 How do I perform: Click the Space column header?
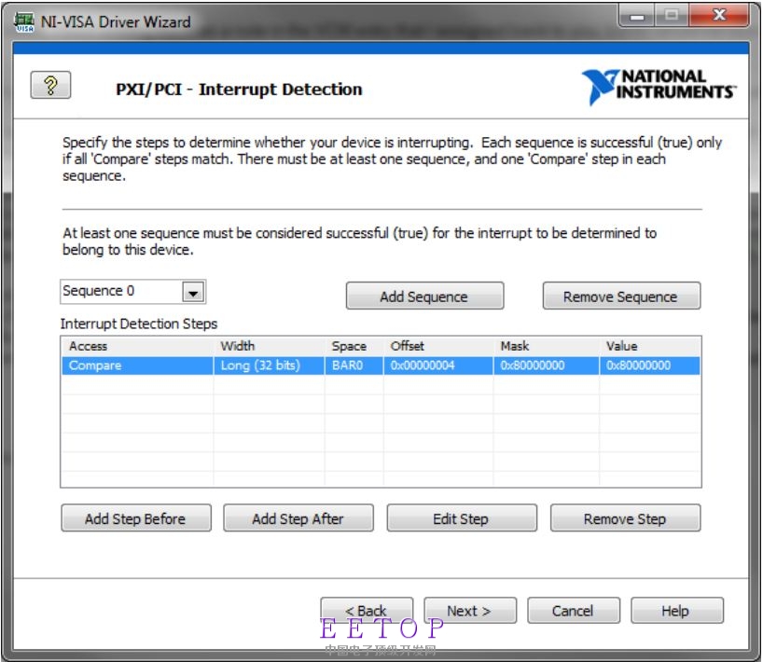pos(354,346)
